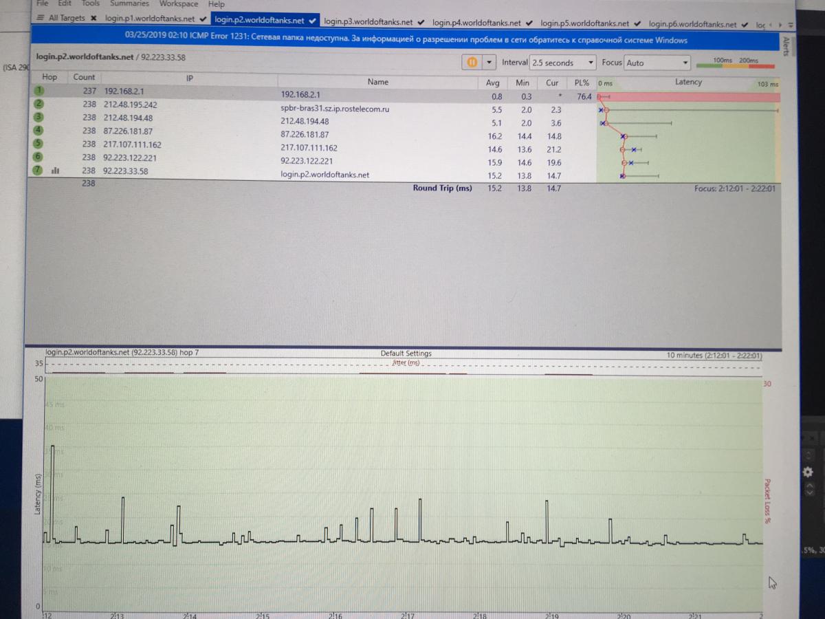Viewport: 825px width, 619px height.
Task: Switch to the login.p4.worldoftanks.net tab
Action: click(x=482, y=23)
